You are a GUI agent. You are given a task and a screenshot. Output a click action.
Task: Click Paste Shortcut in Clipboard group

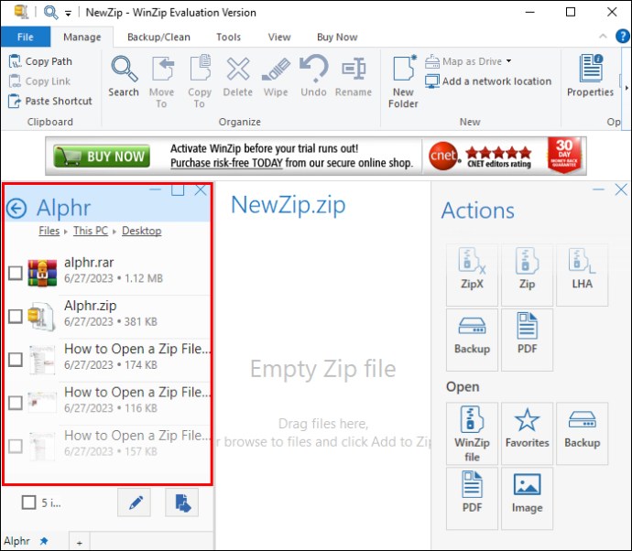pos(50,101)
